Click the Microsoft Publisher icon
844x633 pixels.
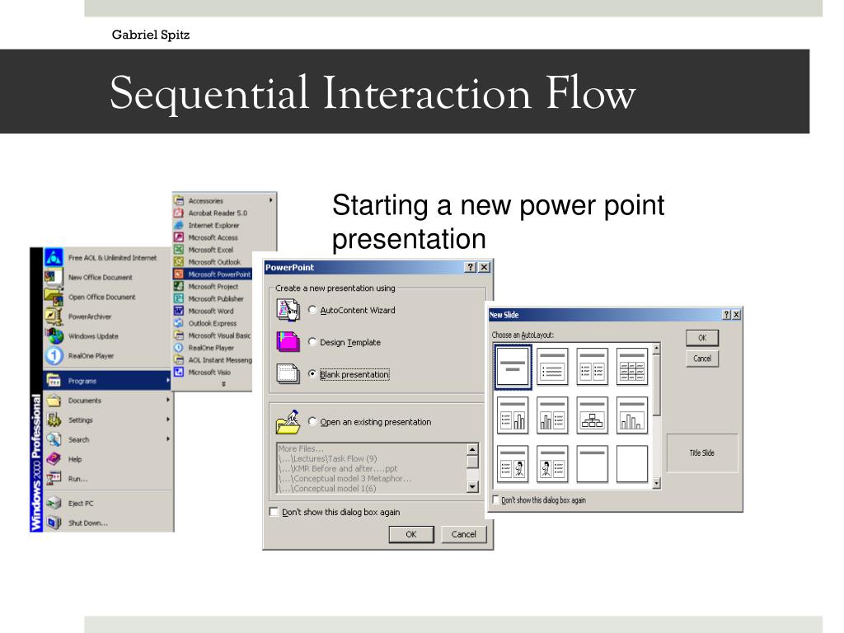[179, 298]
